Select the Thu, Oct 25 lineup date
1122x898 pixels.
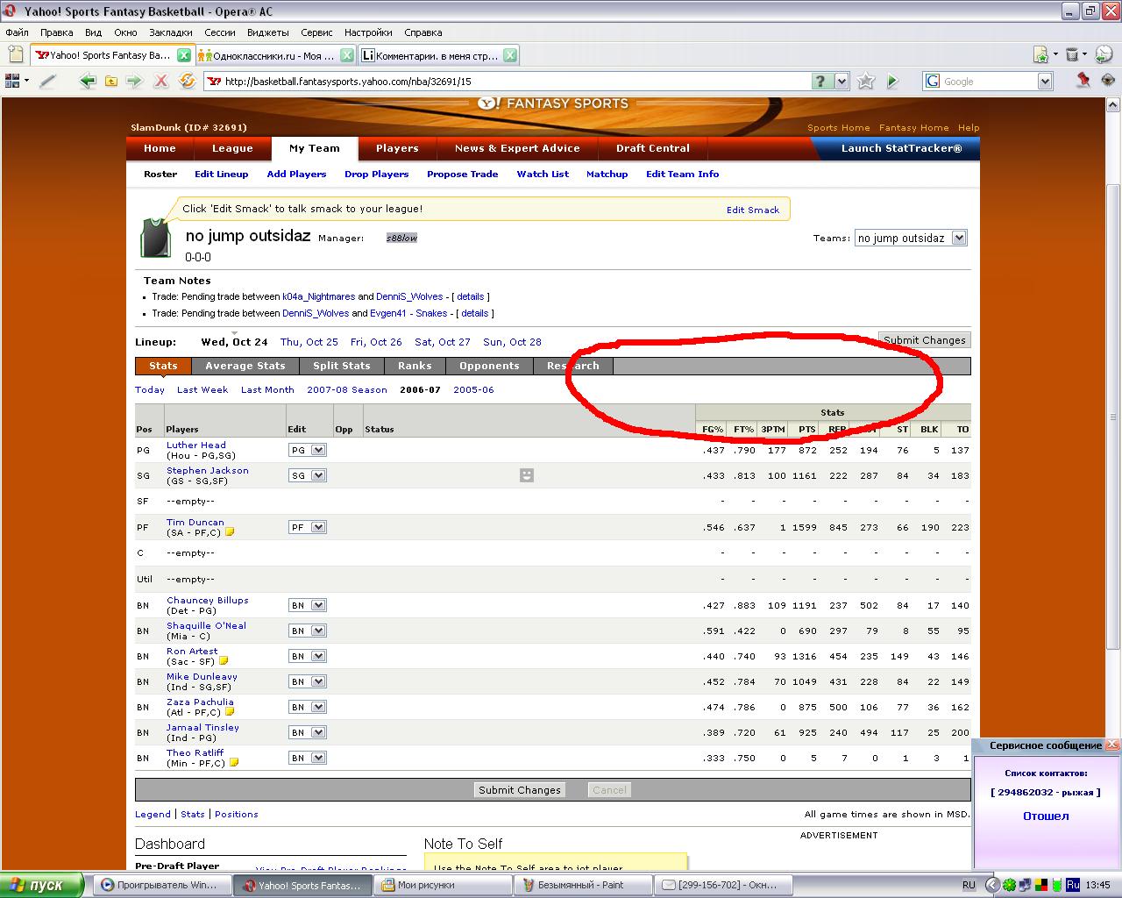pos(309,342)
